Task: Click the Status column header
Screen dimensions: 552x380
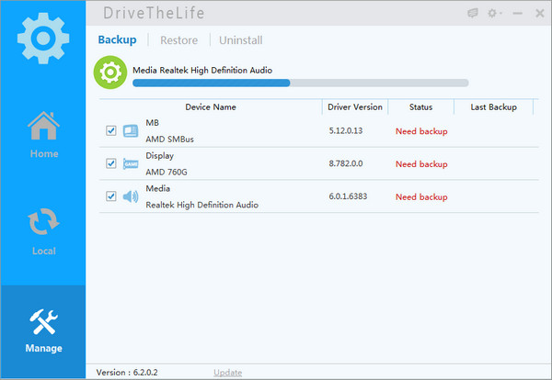Action: (420, 107)
